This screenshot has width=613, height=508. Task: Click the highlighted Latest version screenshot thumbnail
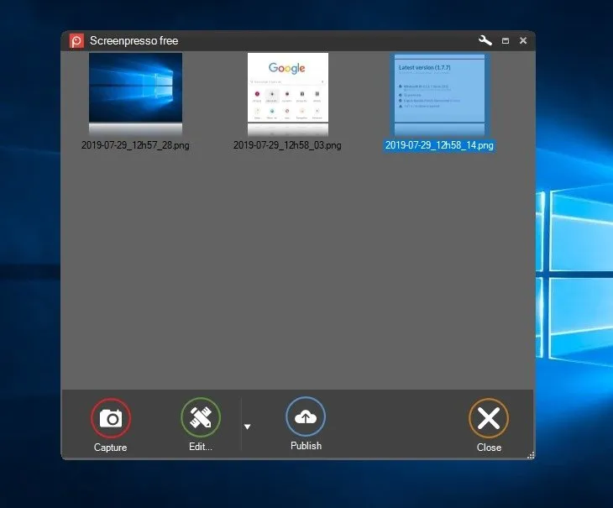439,94
